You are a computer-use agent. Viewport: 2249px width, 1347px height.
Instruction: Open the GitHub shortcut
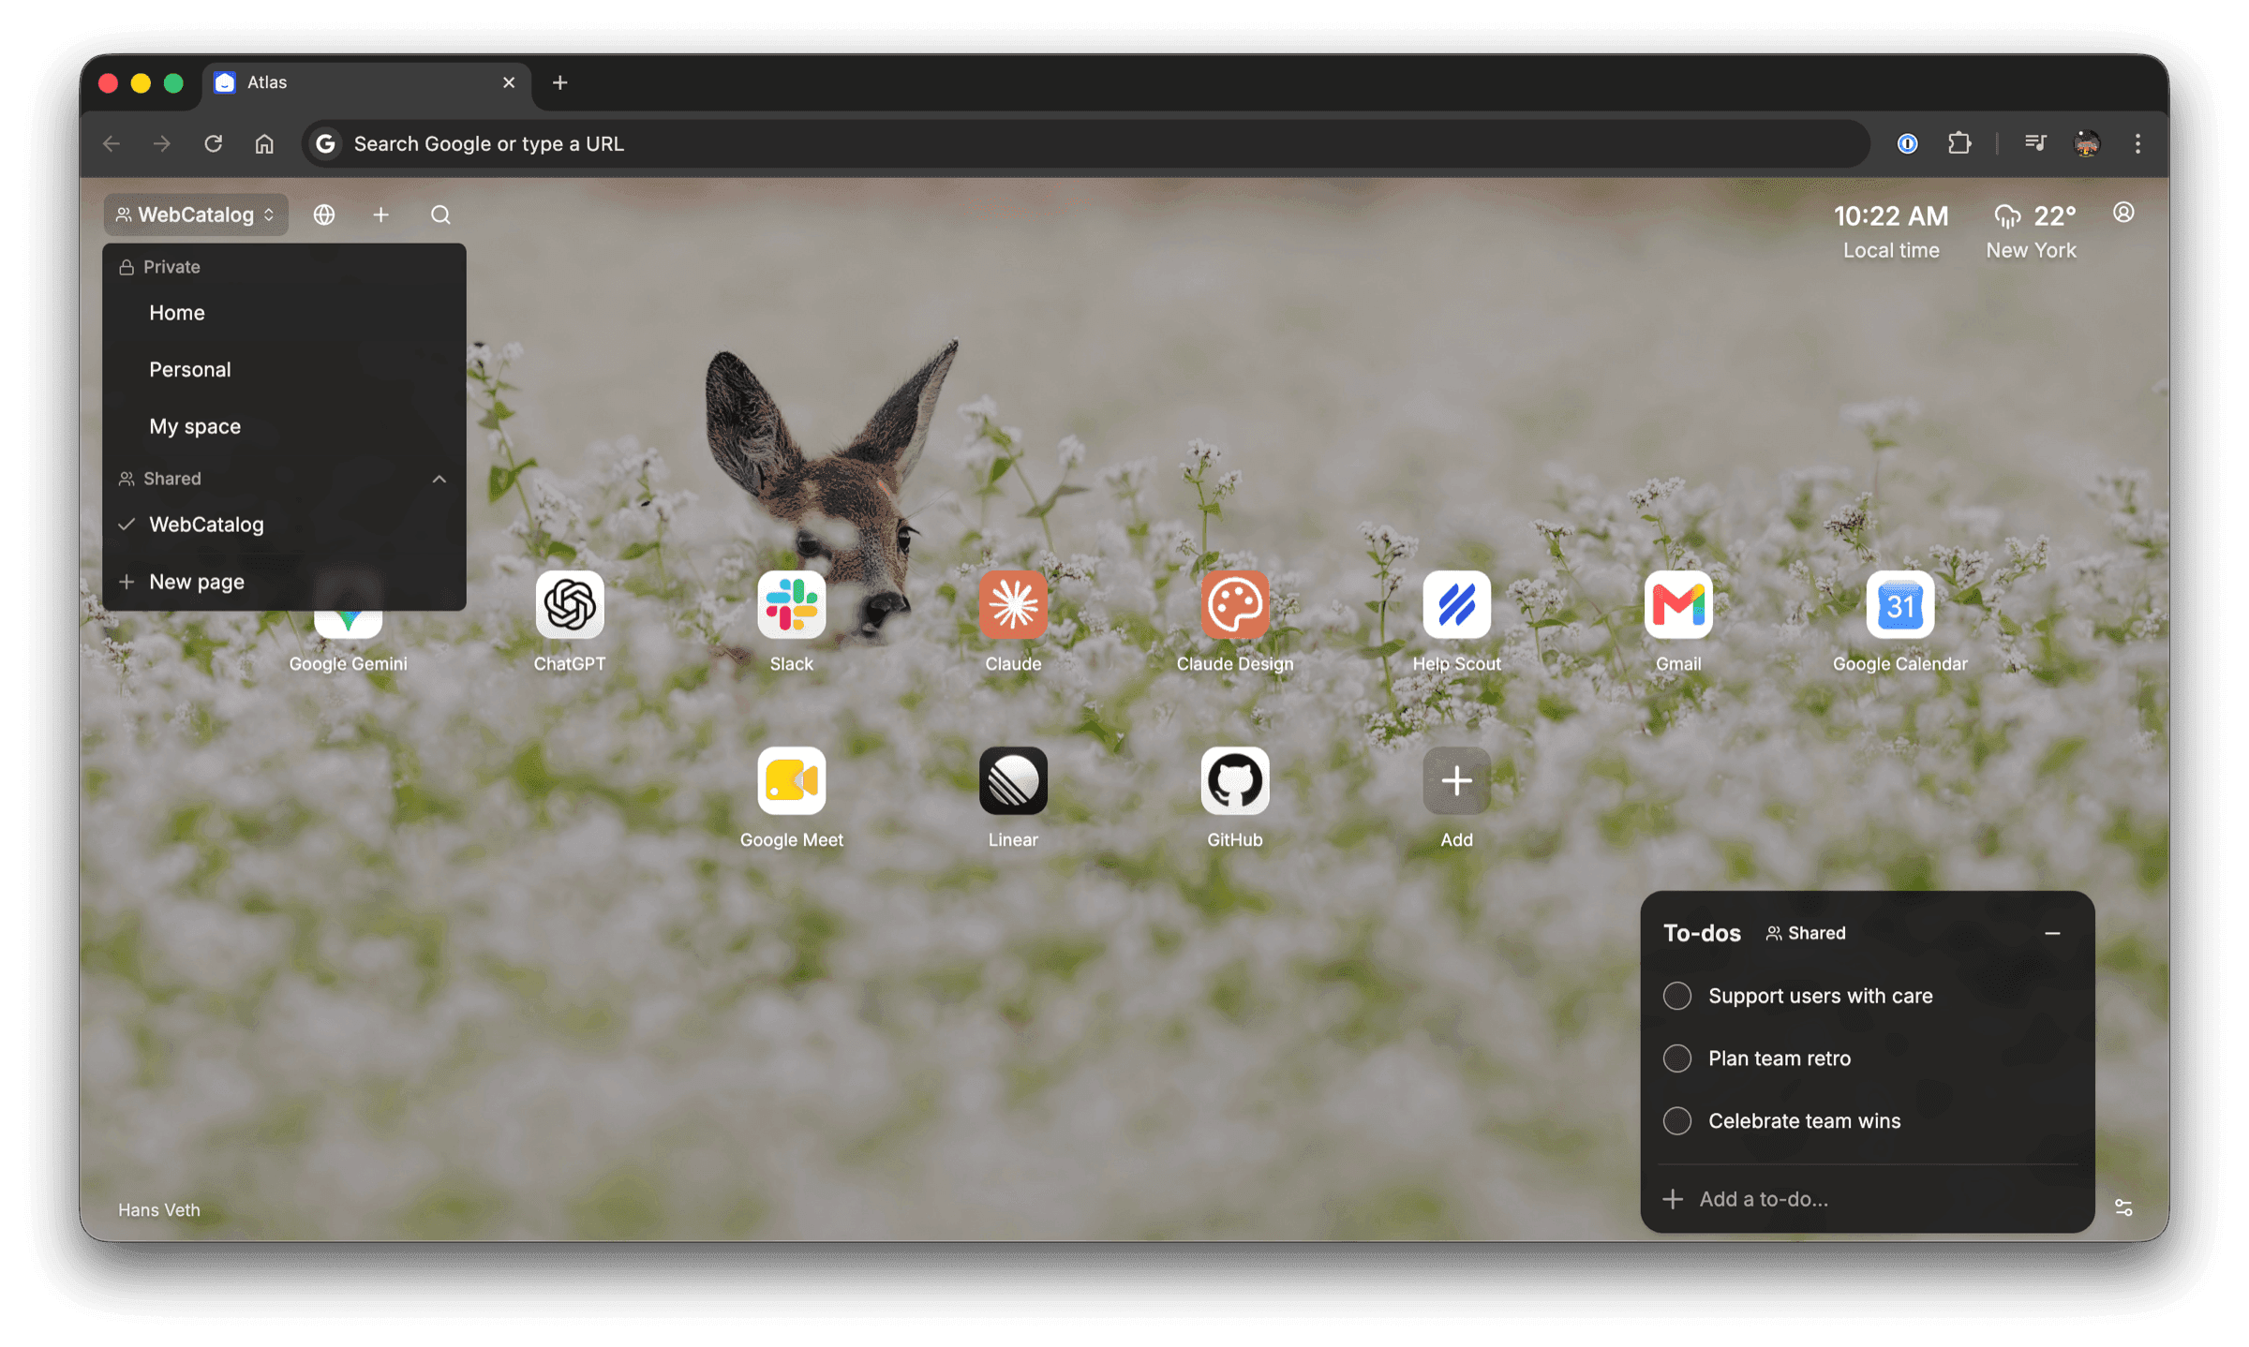[x=1234, y=780]
